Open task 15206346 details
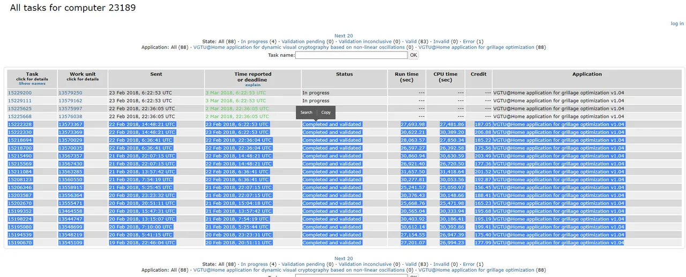Viewport: 686px width, 277px height. click(20, 188)
